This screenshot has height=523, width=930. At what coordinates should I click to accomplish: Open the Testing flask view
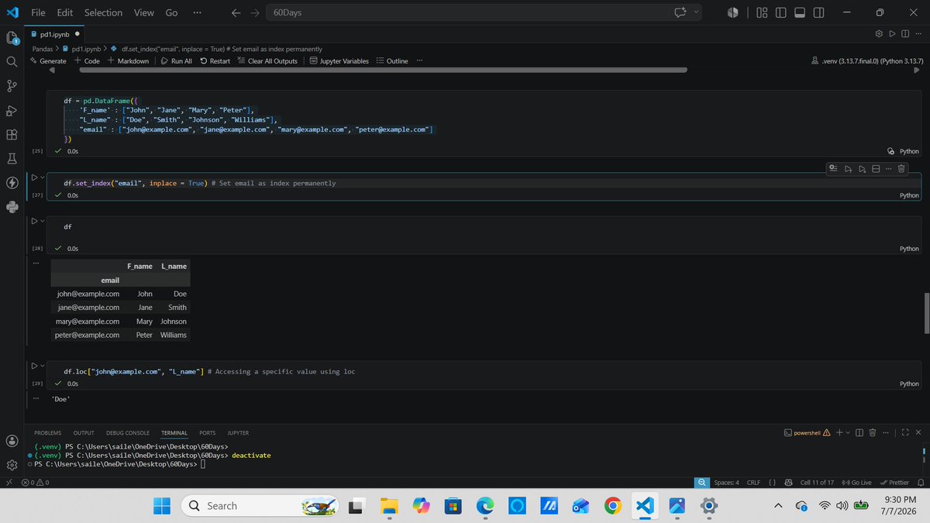point(12,158)
